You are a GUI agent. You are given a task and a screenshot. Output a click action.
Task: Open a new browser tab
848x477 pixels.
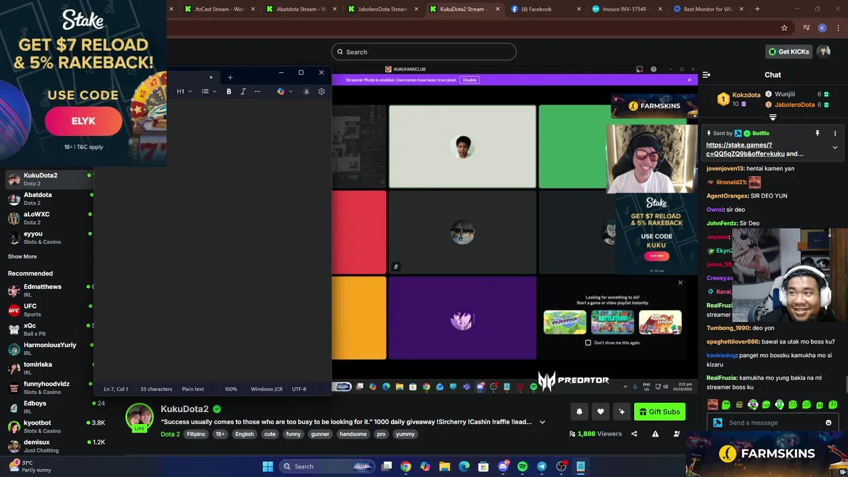[x=757, y=9]
